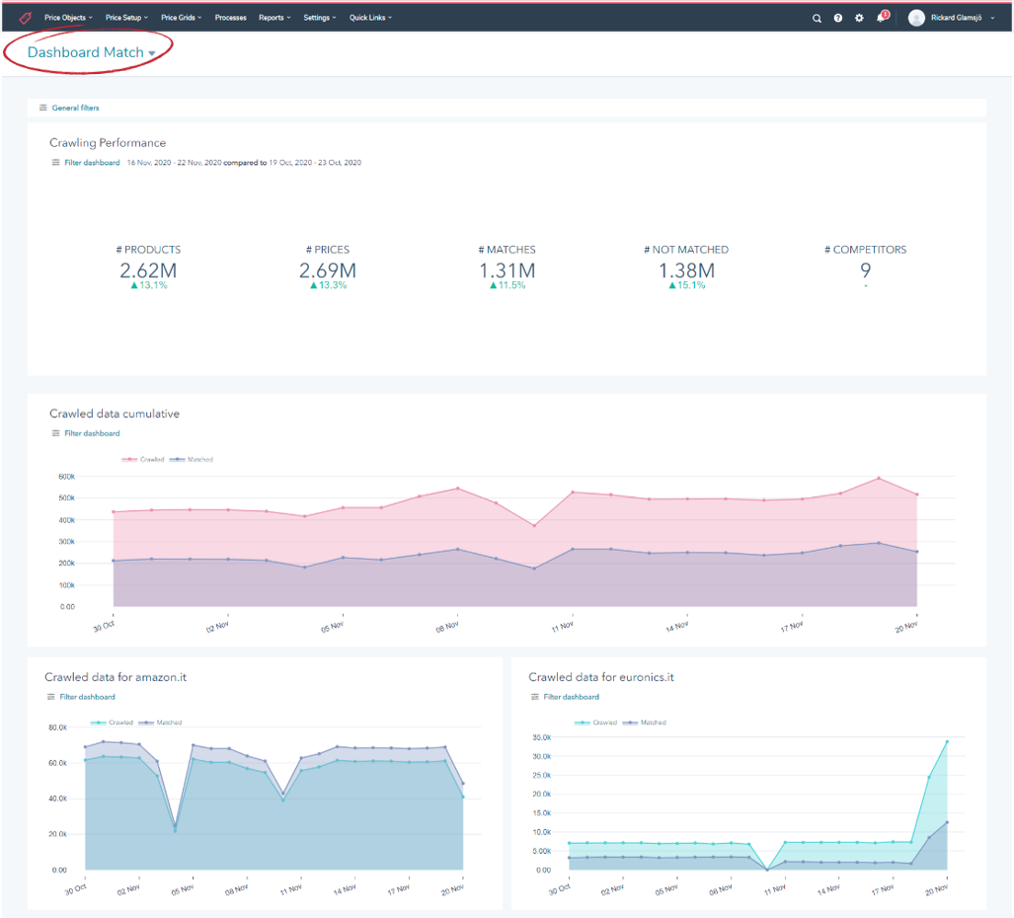Open the Reports menu
This screenshot has height=918, width=1014.
pos(273,18)
